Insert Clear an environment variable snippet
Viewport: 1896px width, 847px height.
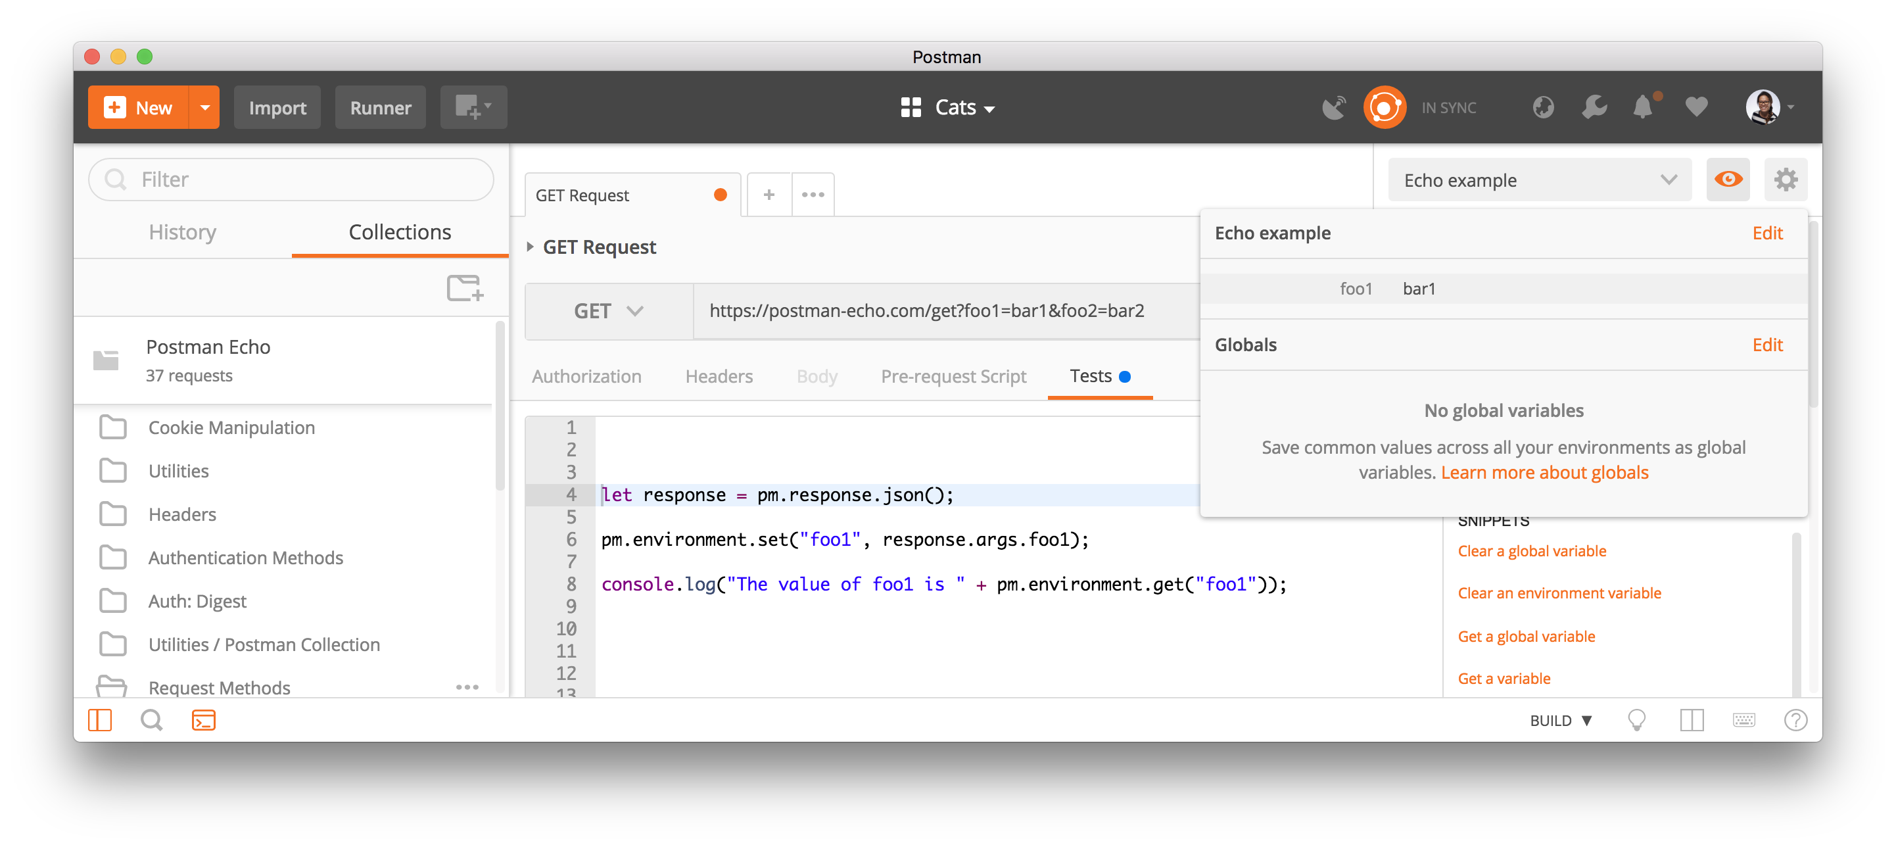click(1559, 594)
